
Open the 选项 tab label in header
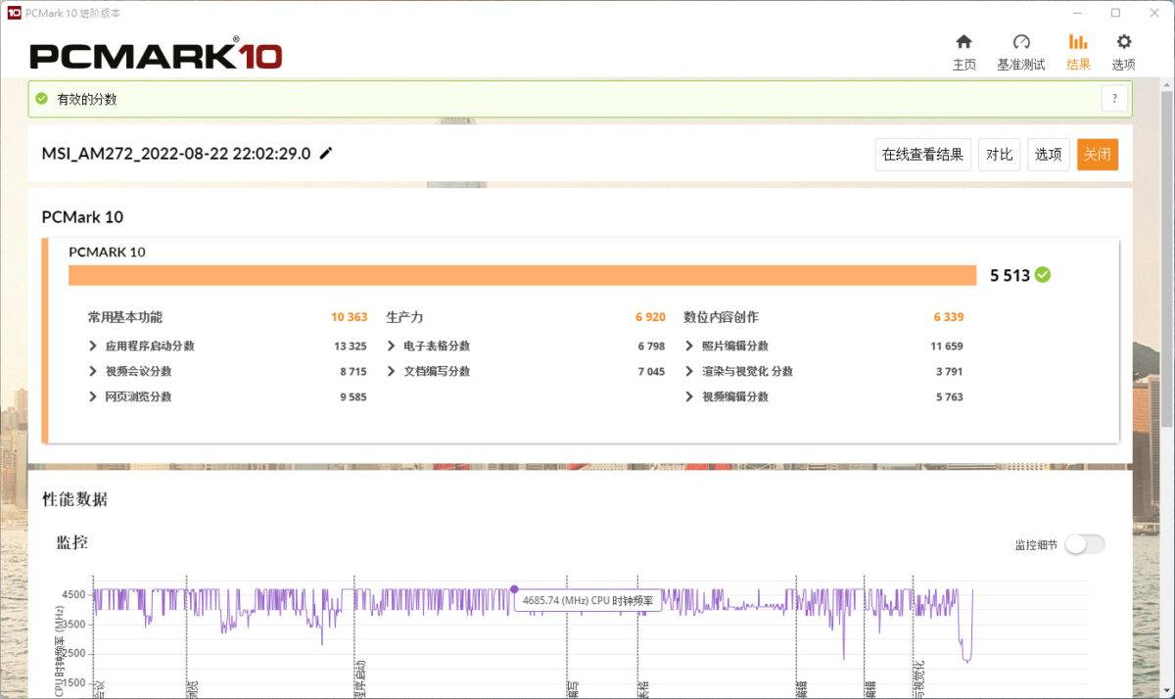point(1124,65)
